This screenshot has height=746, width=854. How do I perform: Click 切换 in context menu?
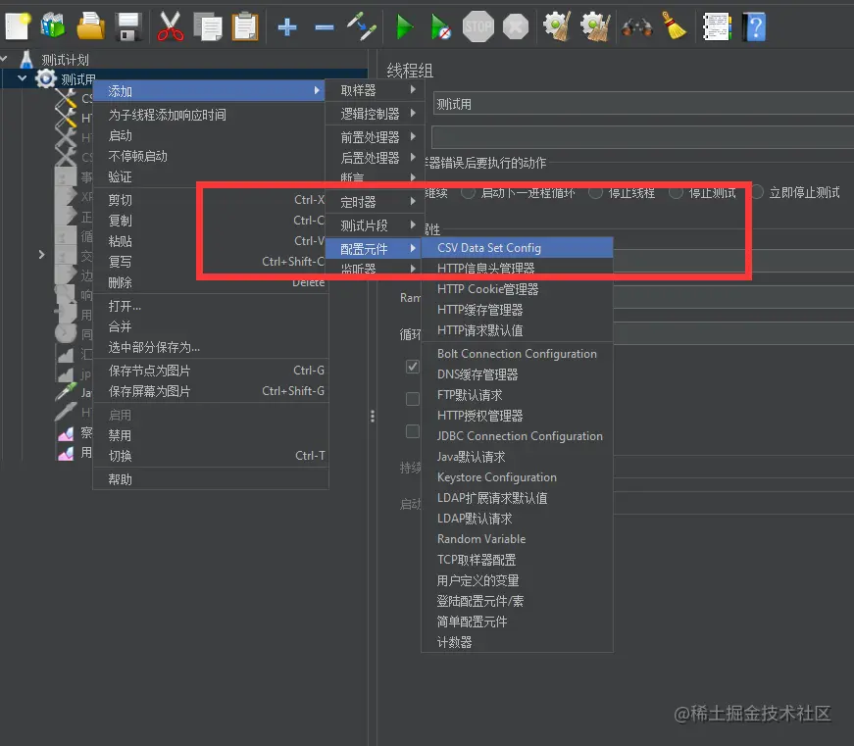(x=210, y=456)
